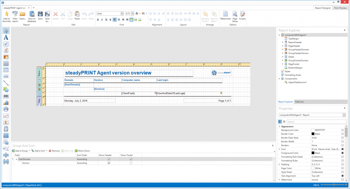This screenshot has width=350, height=189.
Task: Uncheck Show Header for Version
Action: [x=109, y=163]
